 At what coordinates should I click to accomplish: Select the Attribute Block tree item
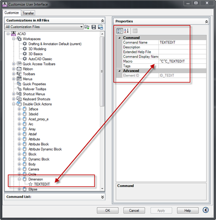38,144
